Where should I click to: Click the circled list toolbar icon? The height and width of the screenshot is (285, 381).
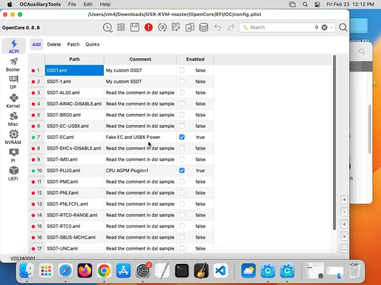162,27
